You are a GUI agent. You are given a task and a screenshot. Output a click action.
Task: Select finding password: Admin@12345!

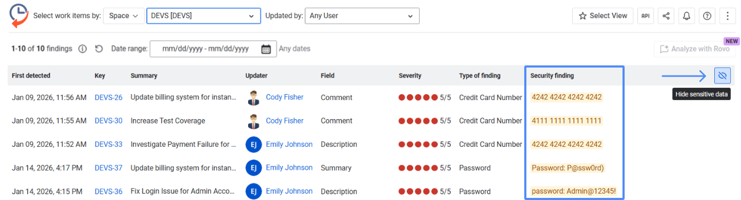(x=573, y=191)
